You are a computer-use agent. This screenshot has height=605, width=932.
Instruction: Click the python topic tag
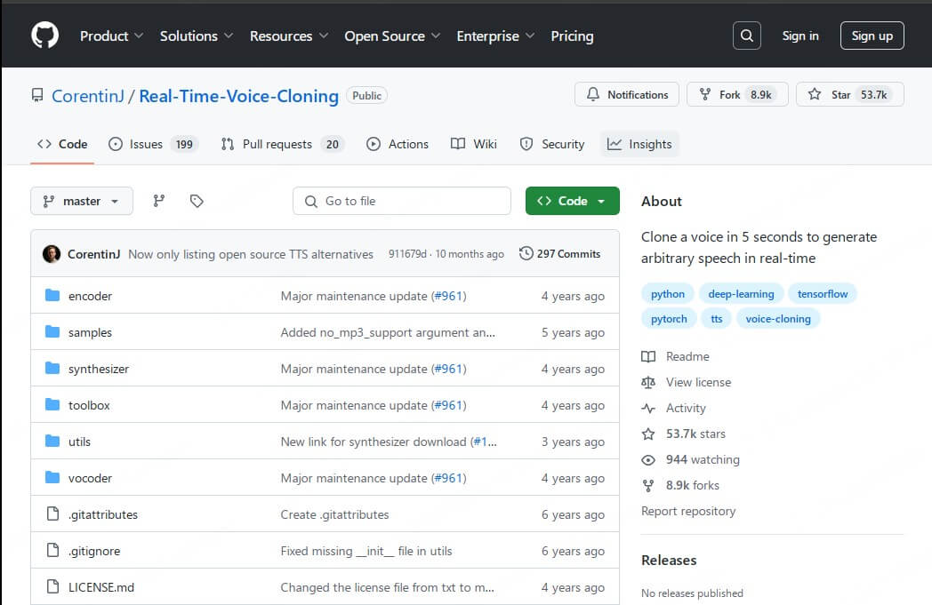tap(668, 294)
